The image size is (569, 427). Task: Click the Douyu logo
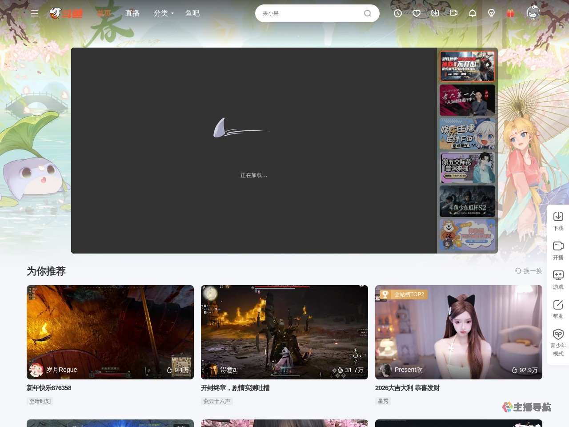[66, 13]
